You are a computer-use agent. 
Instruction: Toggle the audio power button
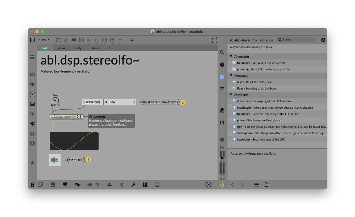[222, 185]
